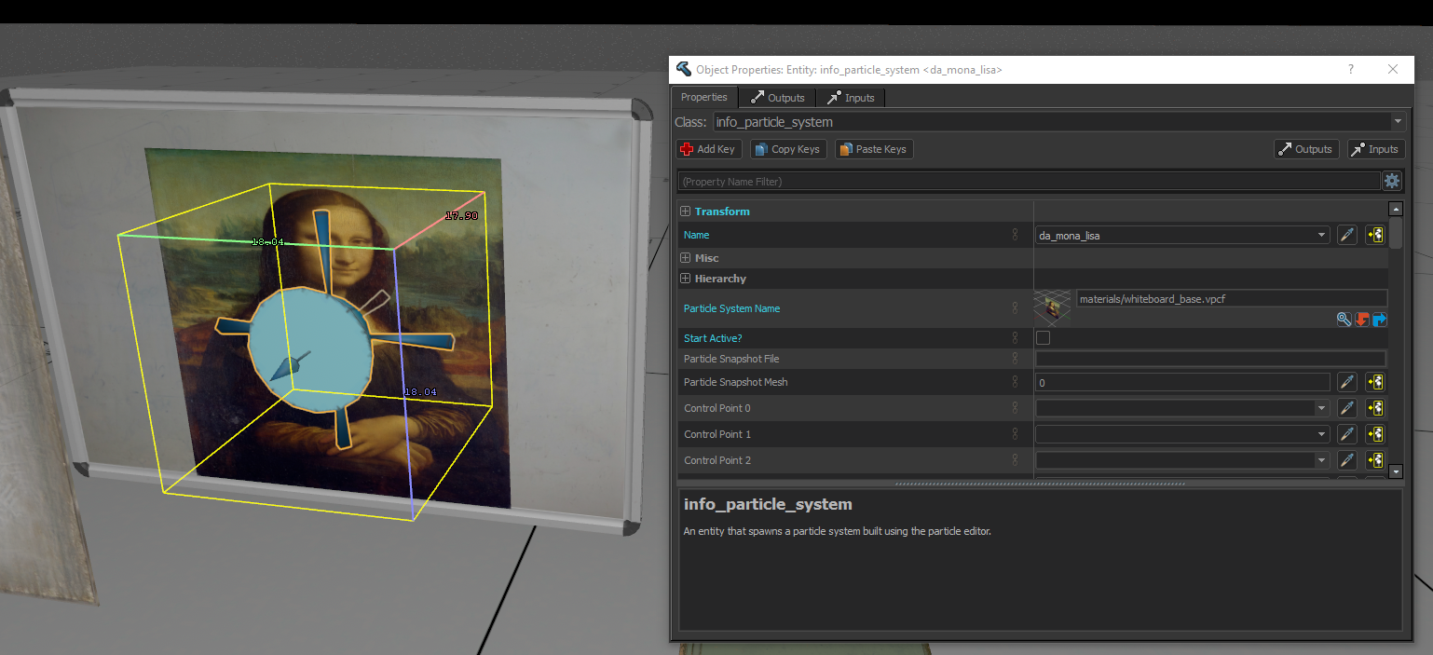Click the yellow select-entity icon for Control Point 0
The width and height of the screenshot is (1433, 655).
1374,408
